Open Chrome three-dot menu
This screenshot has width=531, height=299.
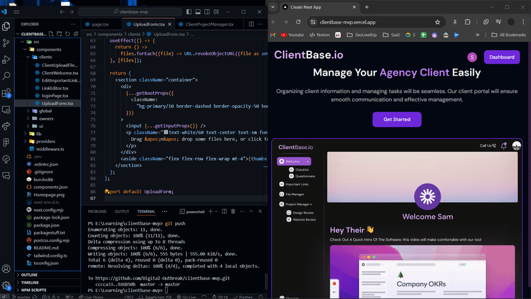523,22
